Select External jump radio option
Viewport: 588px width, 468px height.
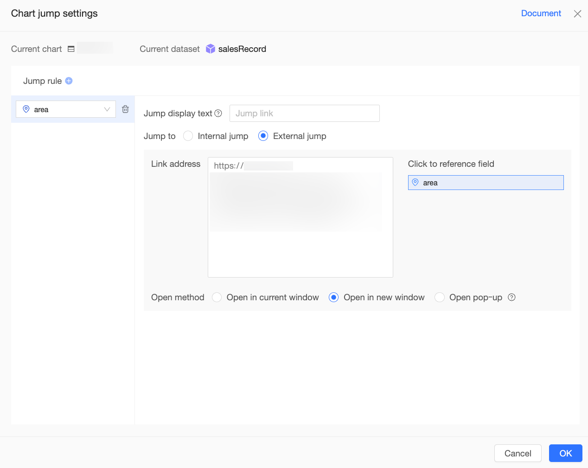[263, 136]
